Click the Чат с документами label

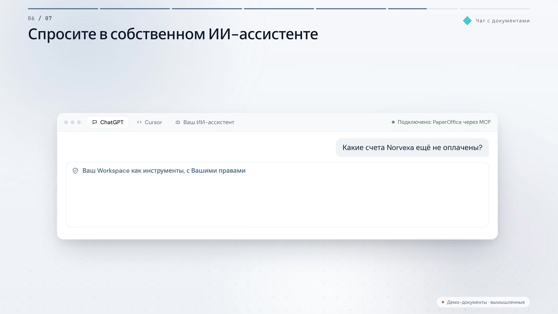503,21
